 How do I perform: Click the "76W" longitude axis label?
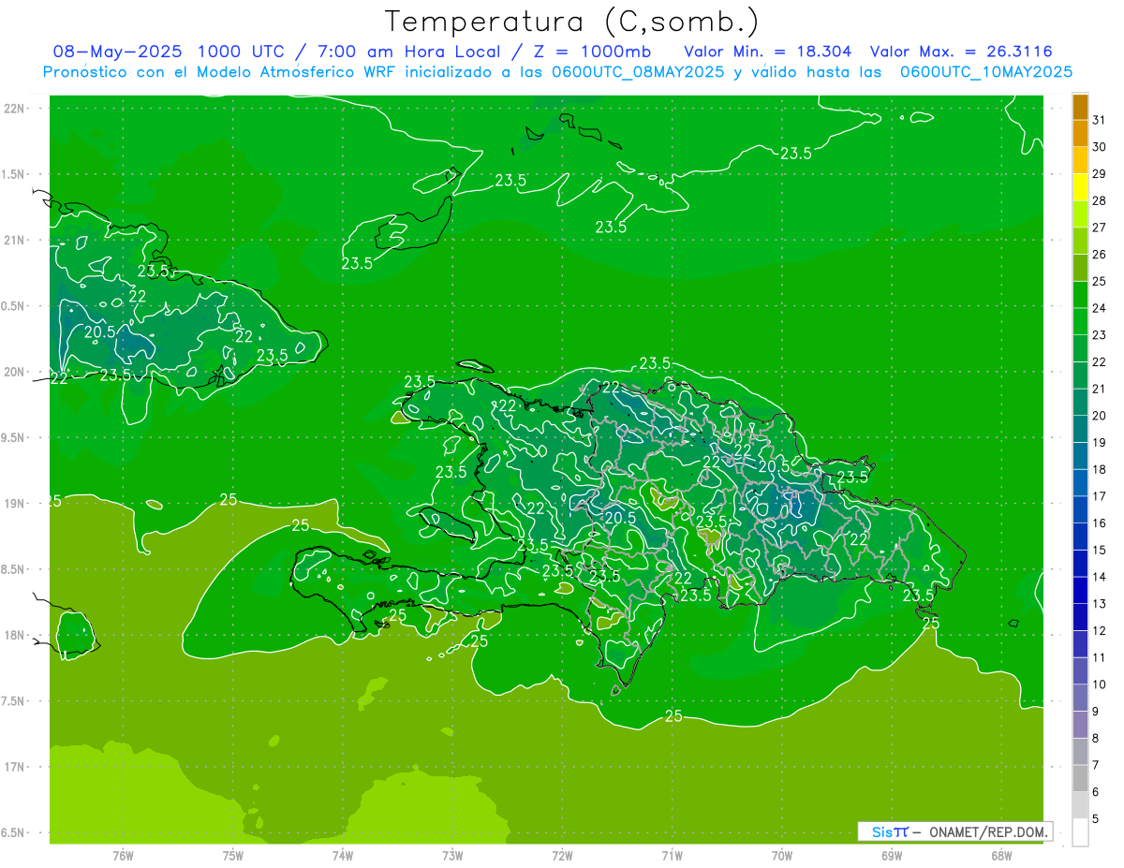(123, 855)
